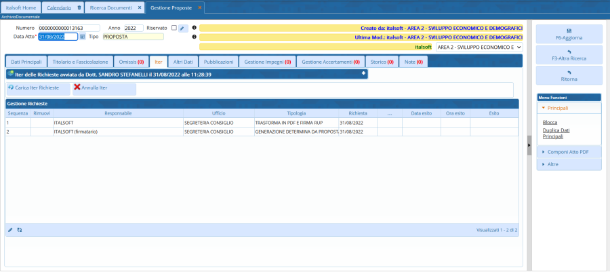Click the calendar icon next to Data Atto
Screen dimensions: 610x272
pyautogui.click(x=82, y=37)
